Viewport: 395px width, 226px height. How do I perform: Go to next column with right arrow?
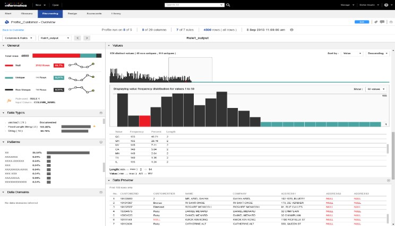pos(87,38)
